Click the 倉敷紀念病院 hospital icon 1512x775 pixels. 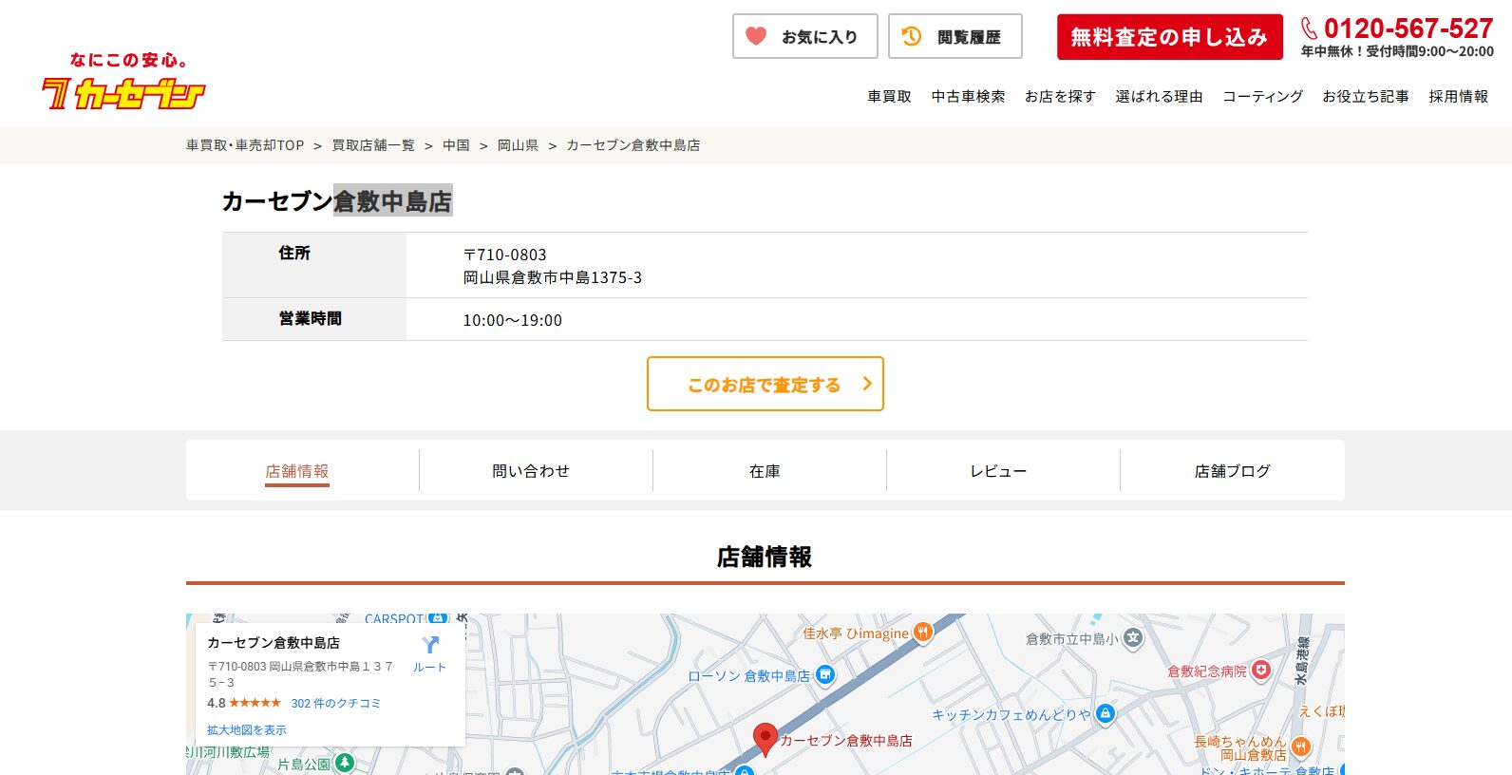[1260, 671]
